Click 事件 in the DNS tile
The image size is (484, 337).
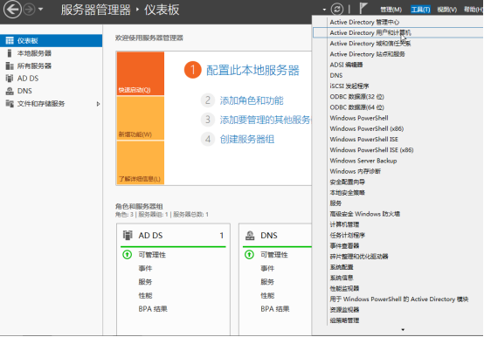coord(267,268)
